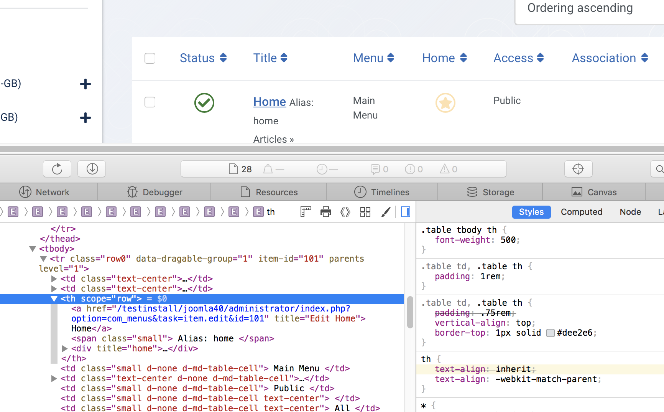Open the Home menu item link

pyautogui.click(x=270, y=102)
